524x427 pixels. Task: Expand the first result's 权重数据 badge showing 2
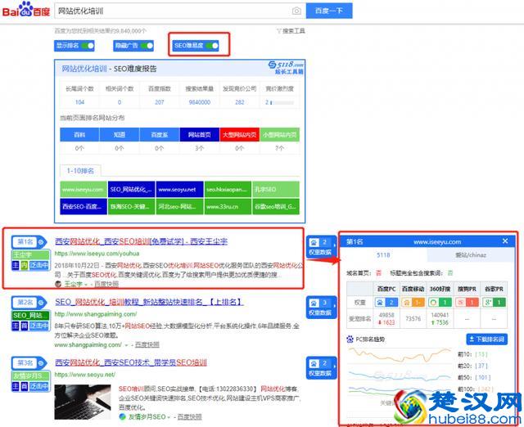(321, 247)
